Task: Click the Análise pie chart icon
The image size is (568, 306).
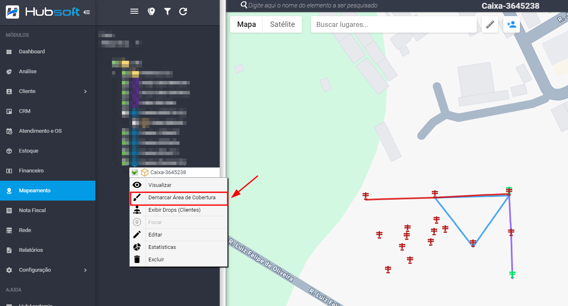Action: point(9,72)
